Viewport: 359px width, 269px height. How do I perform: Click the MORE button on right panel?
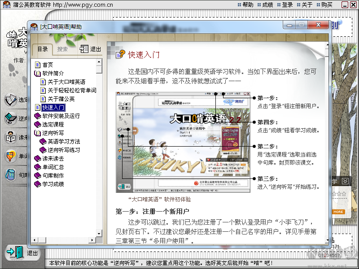338,212
